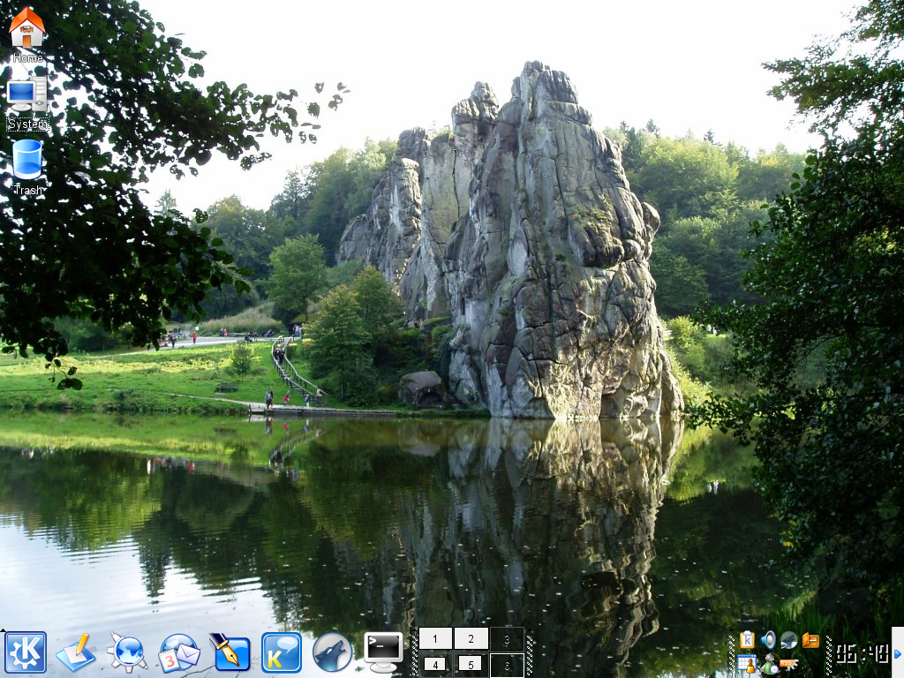Open the clock showing 06:40
Viewport: 904px width, 678px height.
863,653
